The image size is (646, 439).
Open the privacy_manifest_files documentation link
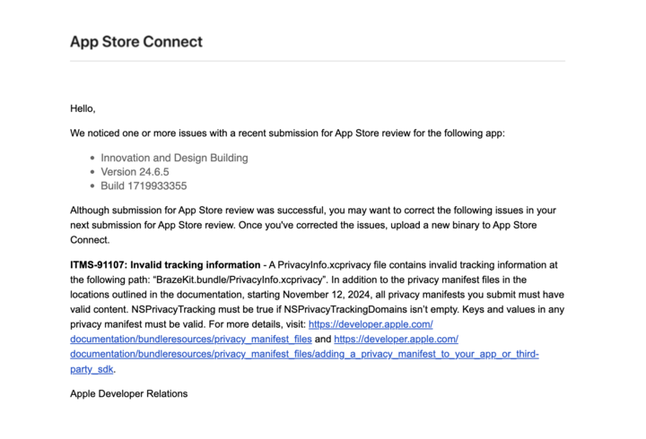coord(190,340)
